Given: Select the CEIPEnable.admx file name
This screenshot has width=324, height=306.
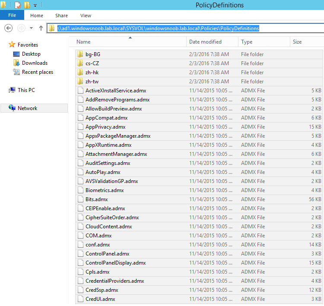Looking at the screenshot, I should coord(105,208).
